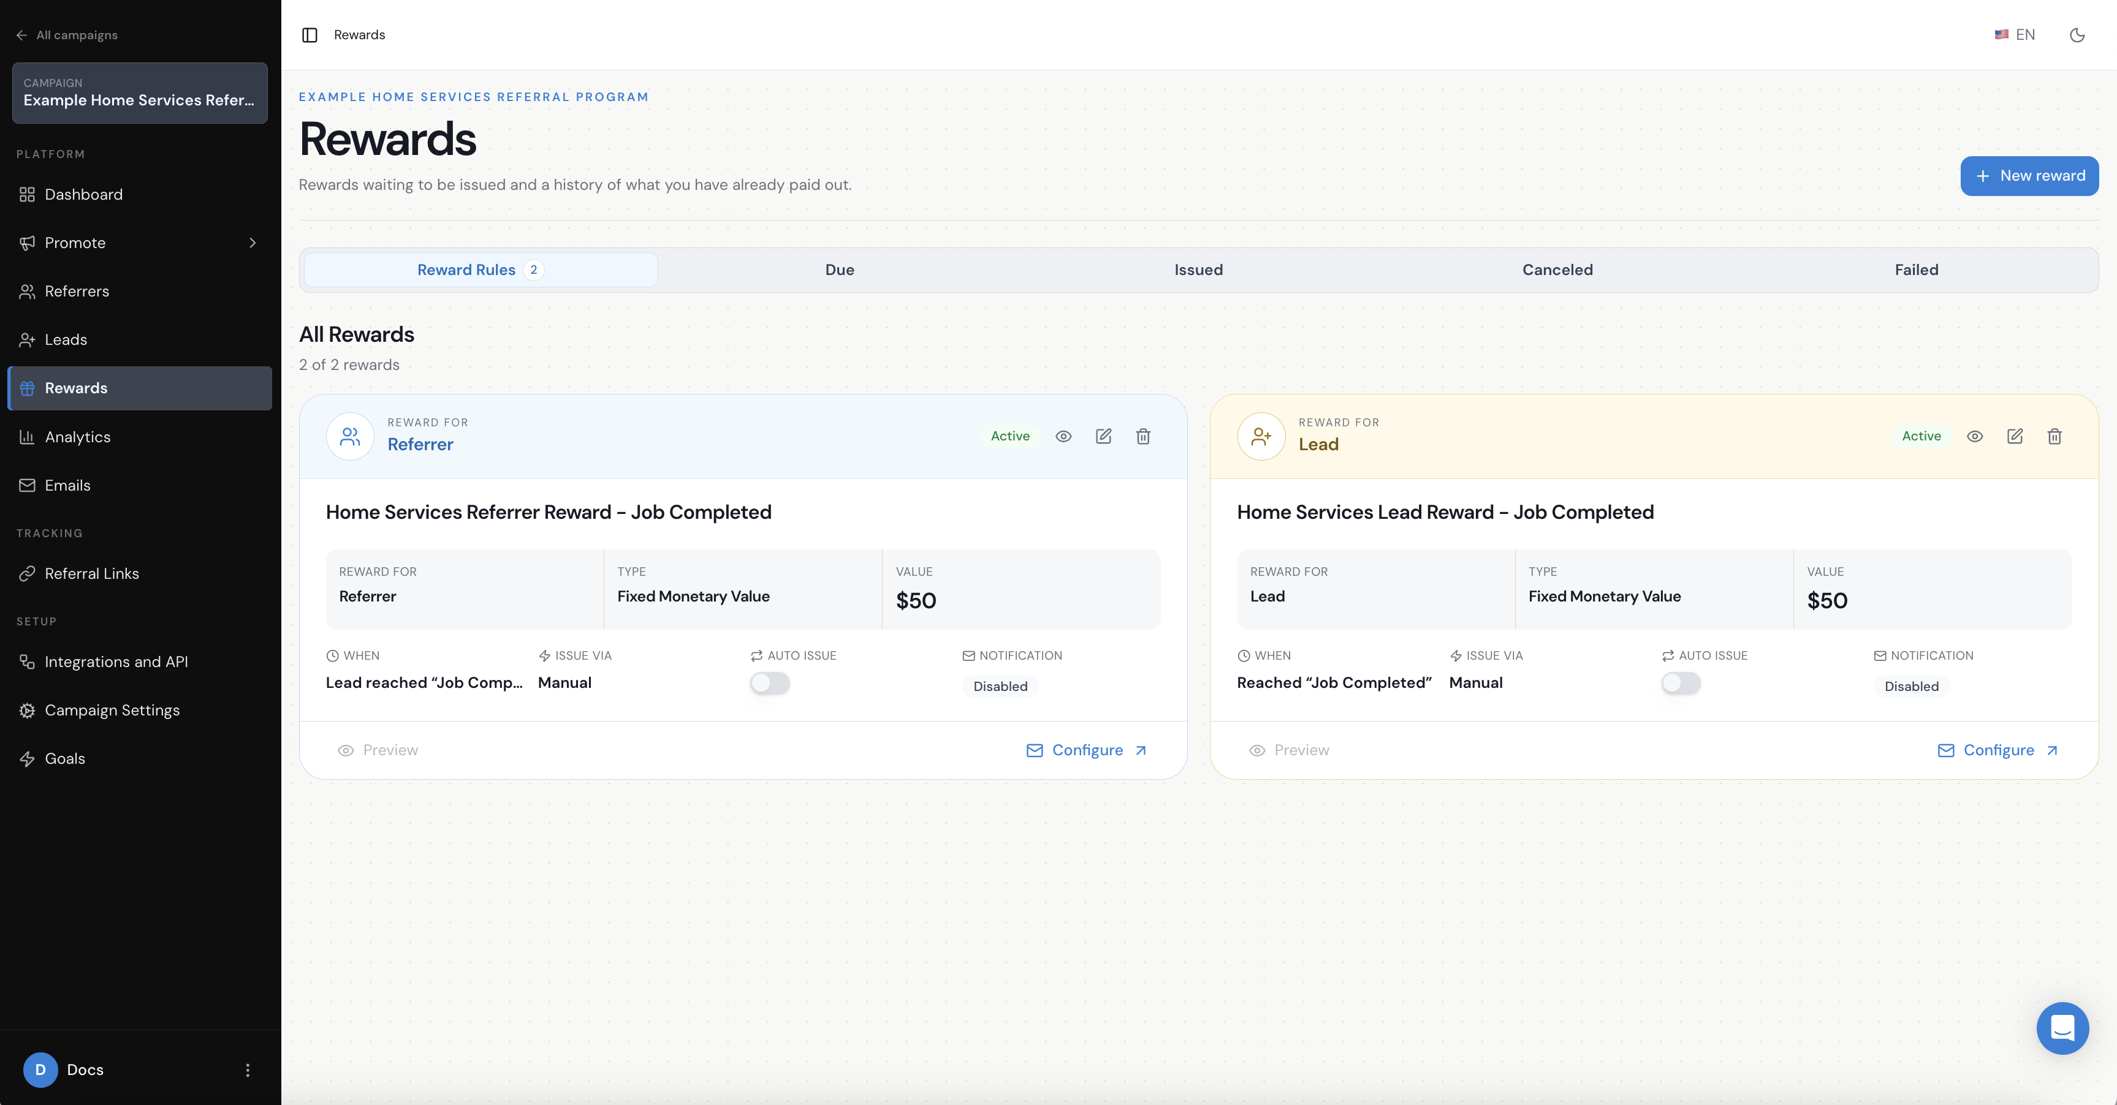The width and height of the screenshot is (2117, 1105).
Task: Open Campaign Settings in sidebar
Action: (140, 711)
